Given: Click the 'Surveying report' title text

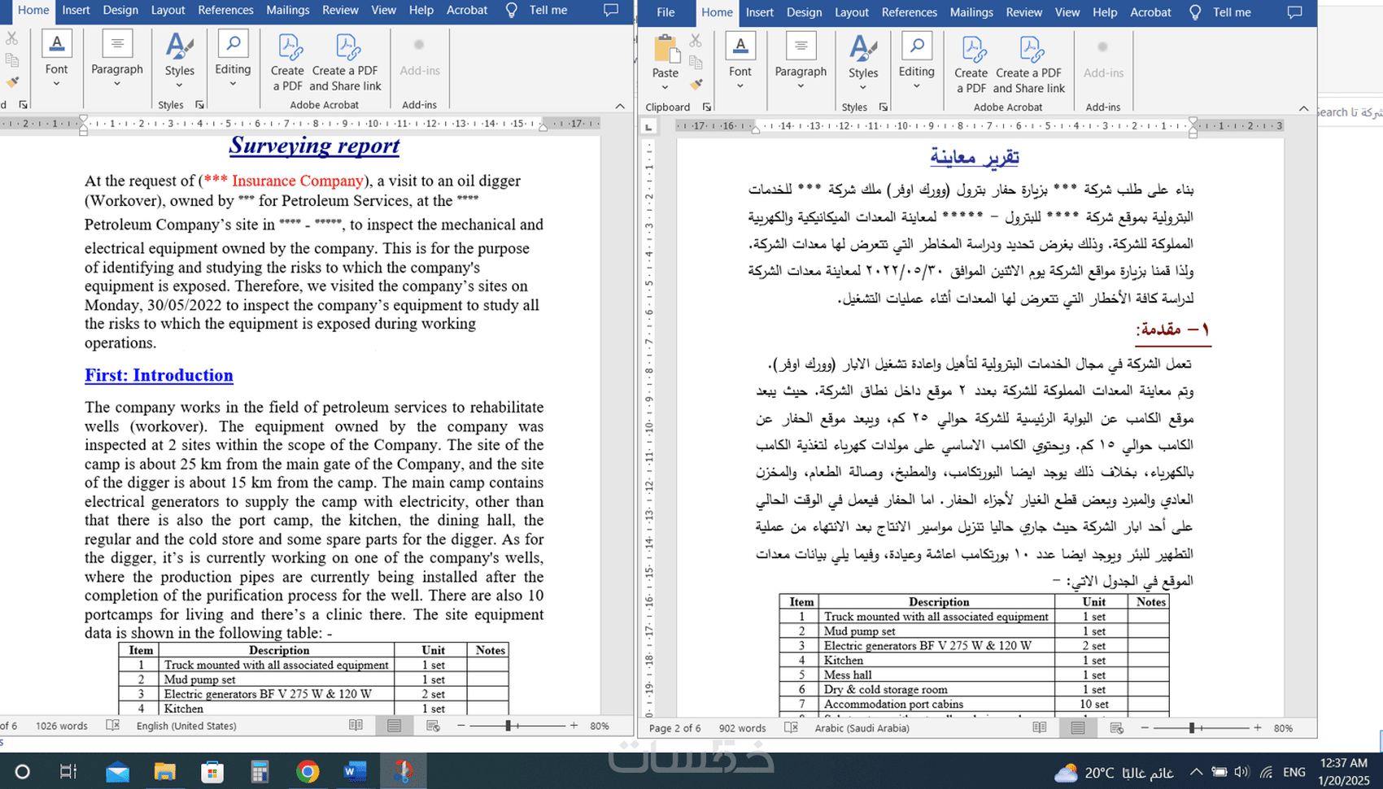Looking at the screenshot, I should [314, 146].
